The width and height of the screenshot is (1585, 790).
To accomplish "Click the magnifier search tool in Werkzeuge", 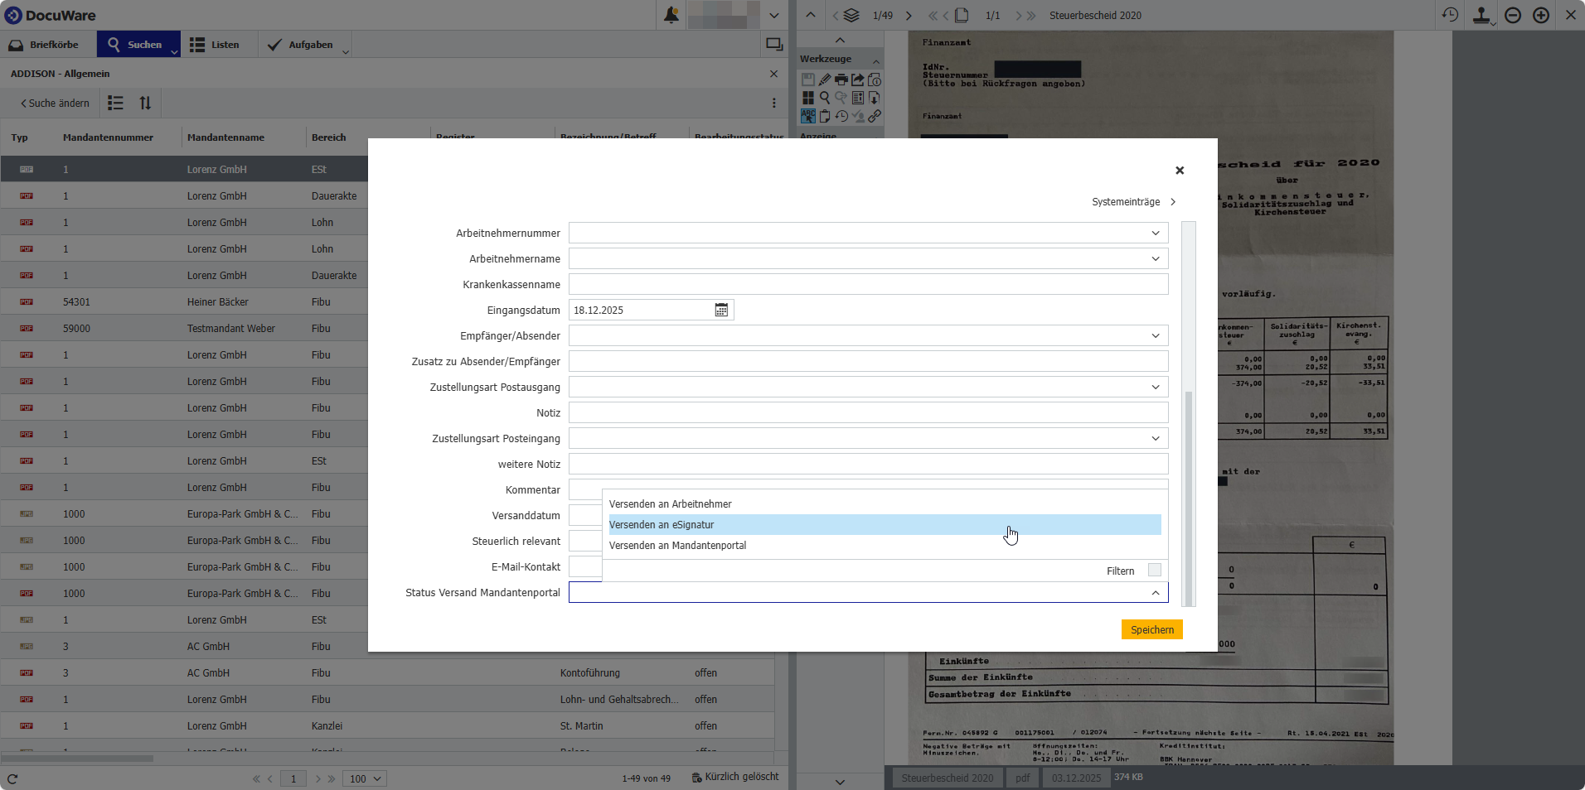I will (x=825, y=98).
